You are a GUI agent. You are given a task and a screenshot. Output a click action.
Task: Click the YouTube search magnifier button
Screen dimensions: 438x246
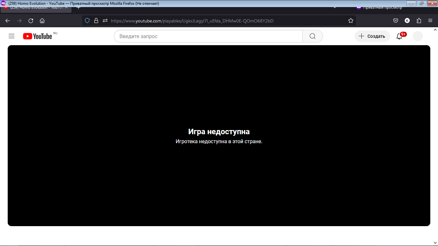pos(313,36)
